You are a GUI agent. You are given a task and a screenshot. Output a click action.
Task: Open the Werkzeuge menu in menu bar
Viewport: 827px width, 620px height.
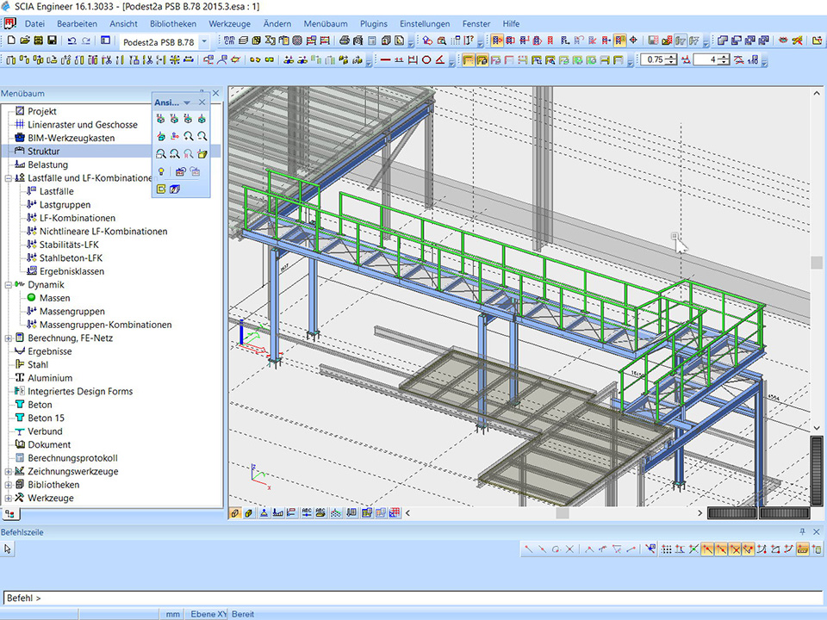coord(230,24)
